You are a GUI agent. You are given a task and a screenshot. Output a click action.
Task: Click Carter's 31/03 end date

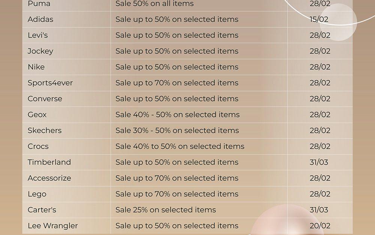[x=319, y=210]
